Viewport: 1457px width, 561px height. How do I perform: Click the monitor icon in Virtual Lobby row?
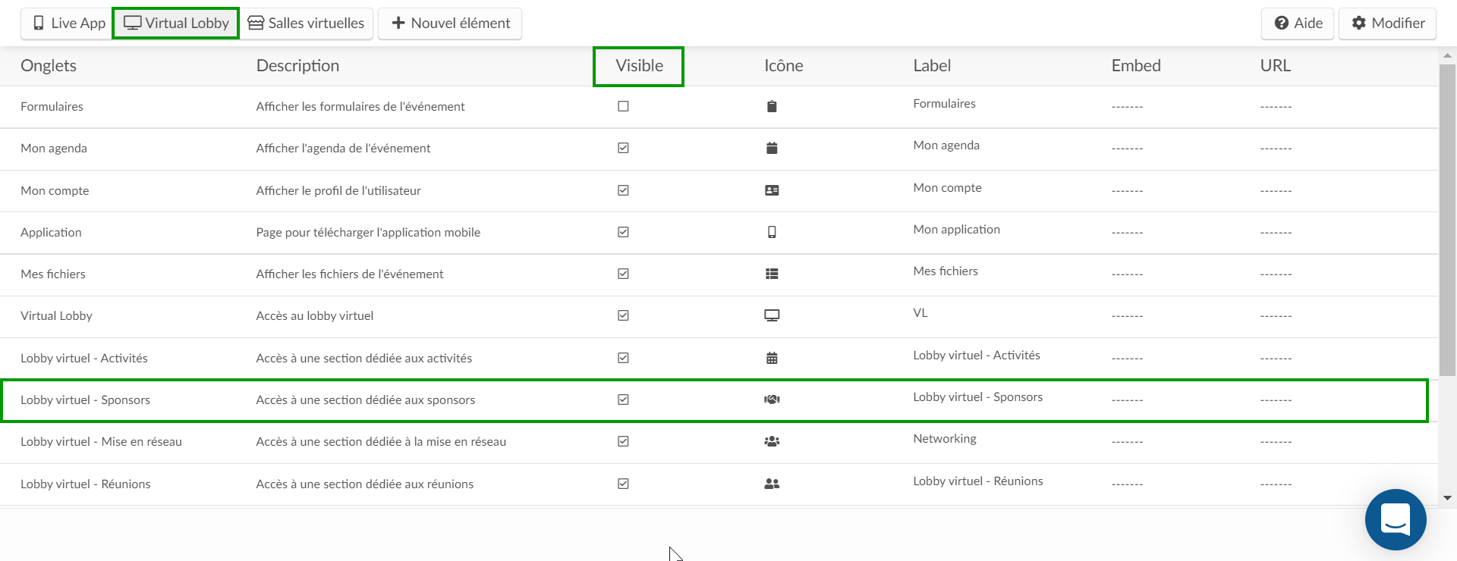772,316
